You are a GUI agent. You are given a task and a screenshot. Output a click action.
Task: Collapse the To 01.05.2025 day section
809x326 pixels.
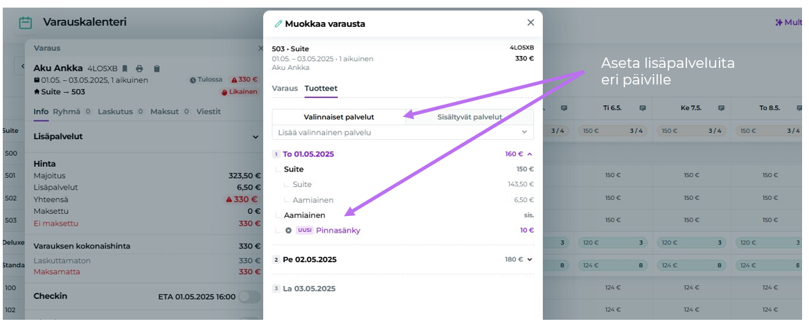click(530, 154)
